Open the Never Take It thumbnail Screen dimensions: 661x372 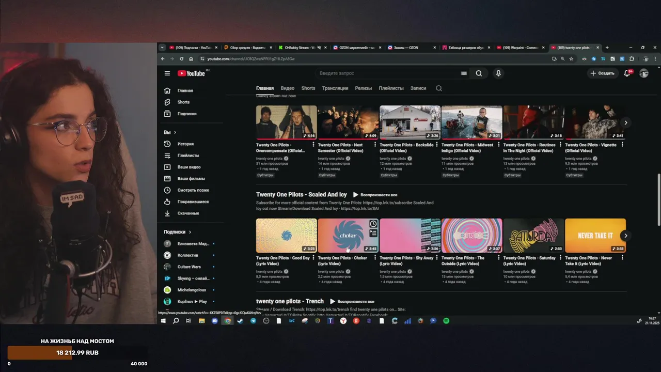595,236
